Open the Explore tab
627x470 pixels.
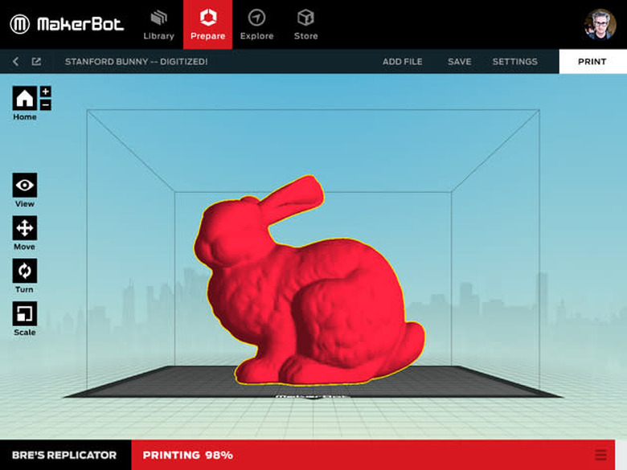(x=256, y=24)
